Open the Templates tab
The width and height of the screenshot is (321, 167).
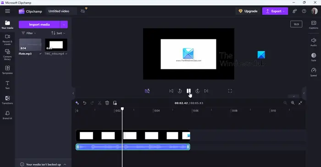(x=7, y=70)
